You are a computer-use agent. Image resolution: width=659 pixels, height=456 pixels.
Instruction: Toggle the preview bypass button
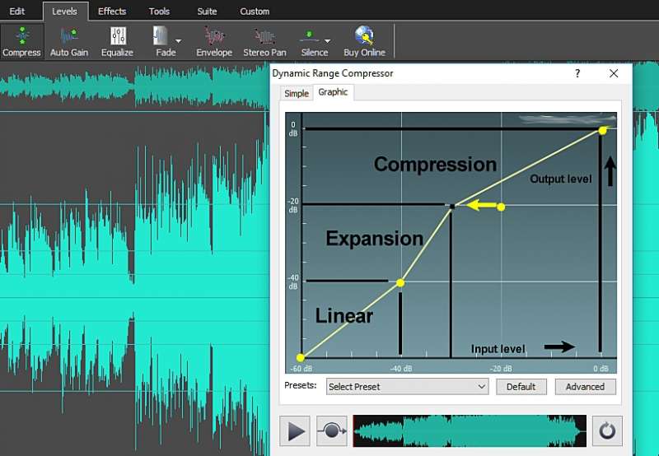point(332,430)
